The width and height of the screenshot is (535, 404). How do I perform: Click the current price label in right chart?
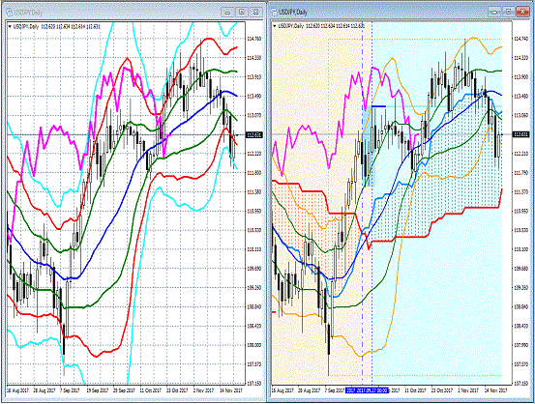click(x=520, y=134)
